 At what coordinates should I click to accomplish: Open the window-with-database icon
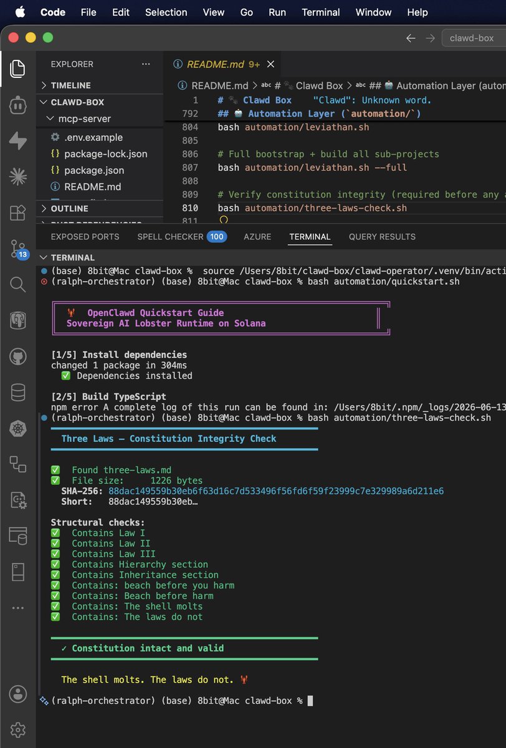[x=17, y=535]
